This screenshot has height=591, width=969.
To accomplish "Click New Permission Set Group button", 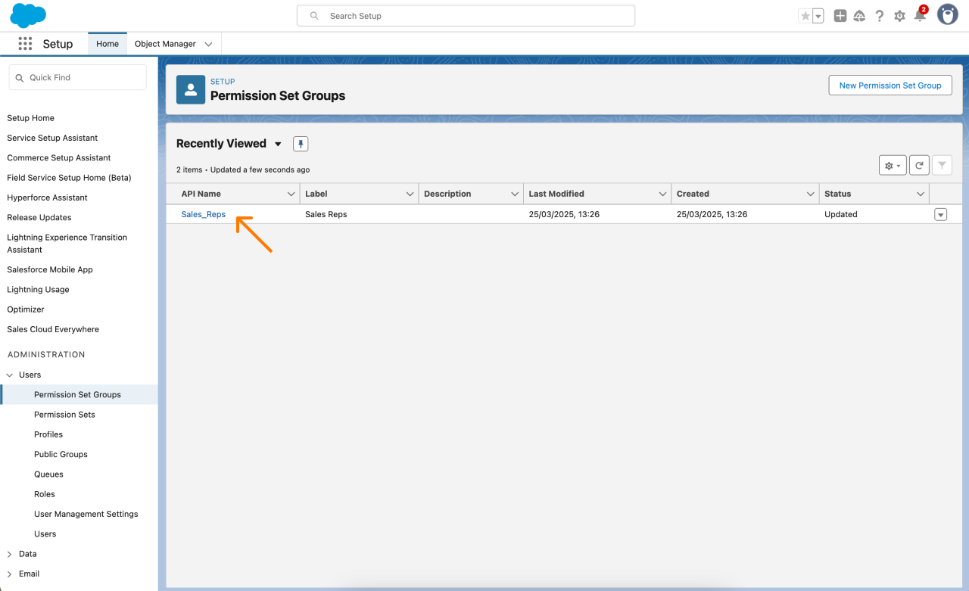I will [x=890, y=86].
